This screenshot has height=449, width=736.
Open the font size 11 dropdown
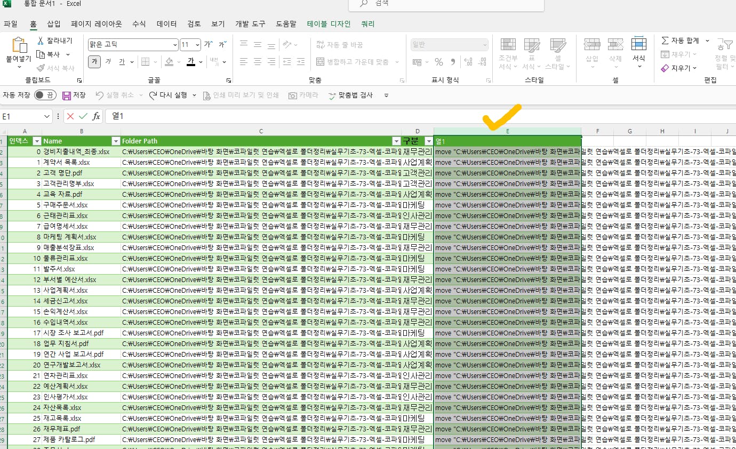coord(198,45)
